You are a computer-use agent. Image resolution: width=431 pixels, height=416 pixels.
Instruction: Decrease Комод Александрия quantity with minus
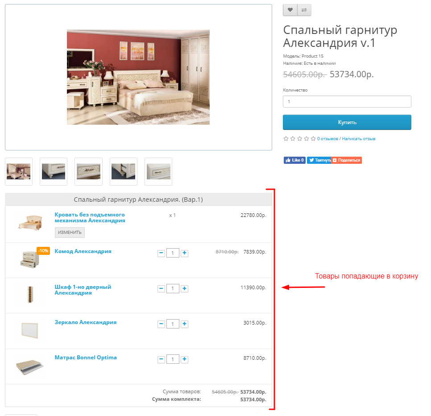click(162, 253)
